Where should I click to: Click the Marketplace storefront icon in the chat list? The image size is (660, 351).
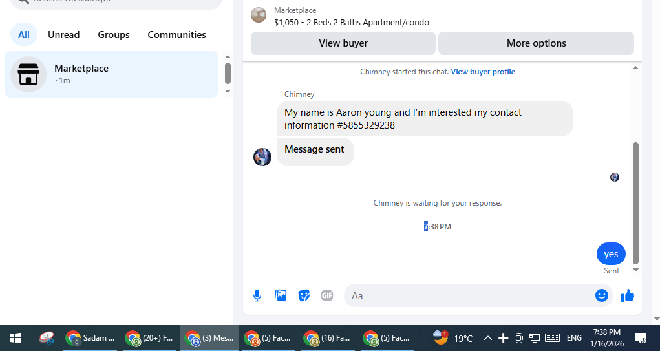pos(28,74)
